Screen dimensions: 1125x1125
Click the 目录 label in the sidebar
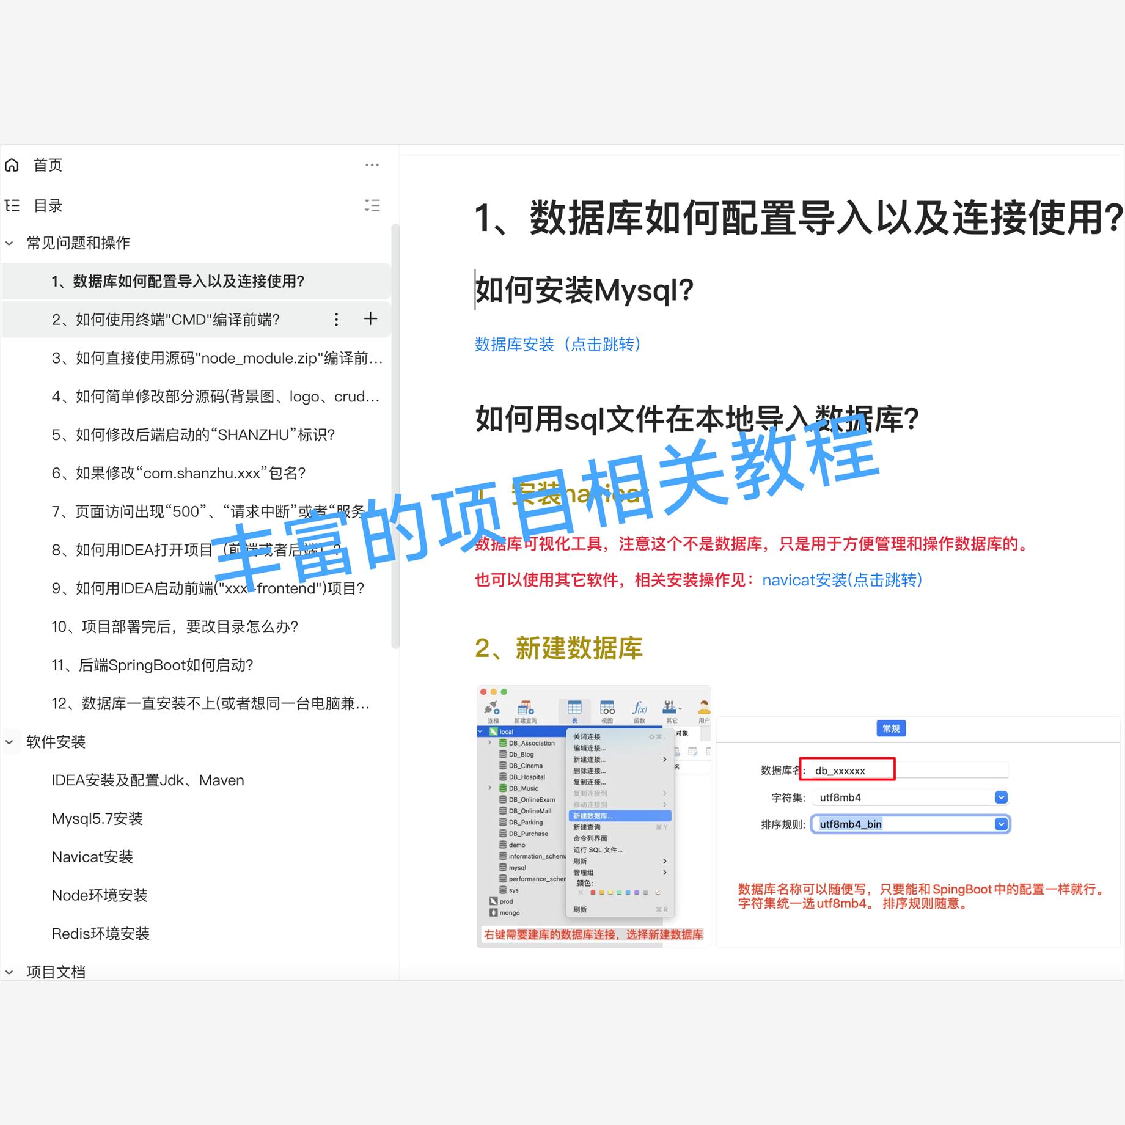[x=48, y=205]
